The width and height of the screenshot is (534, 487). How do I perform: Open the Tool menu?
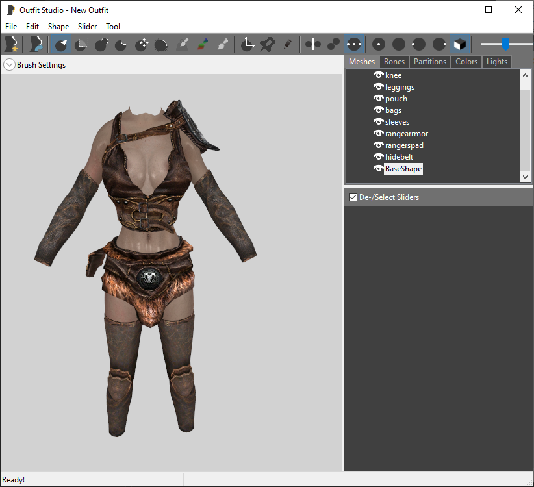pyautogui.click(x=113, y=27)
